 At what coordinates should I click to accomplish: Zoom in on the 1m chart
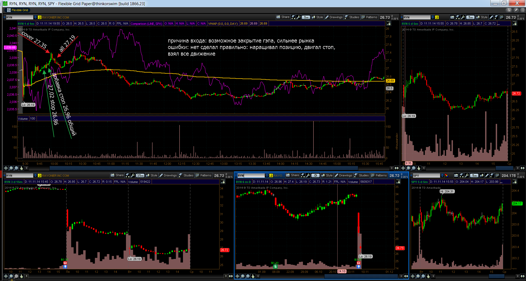(11, 168)
